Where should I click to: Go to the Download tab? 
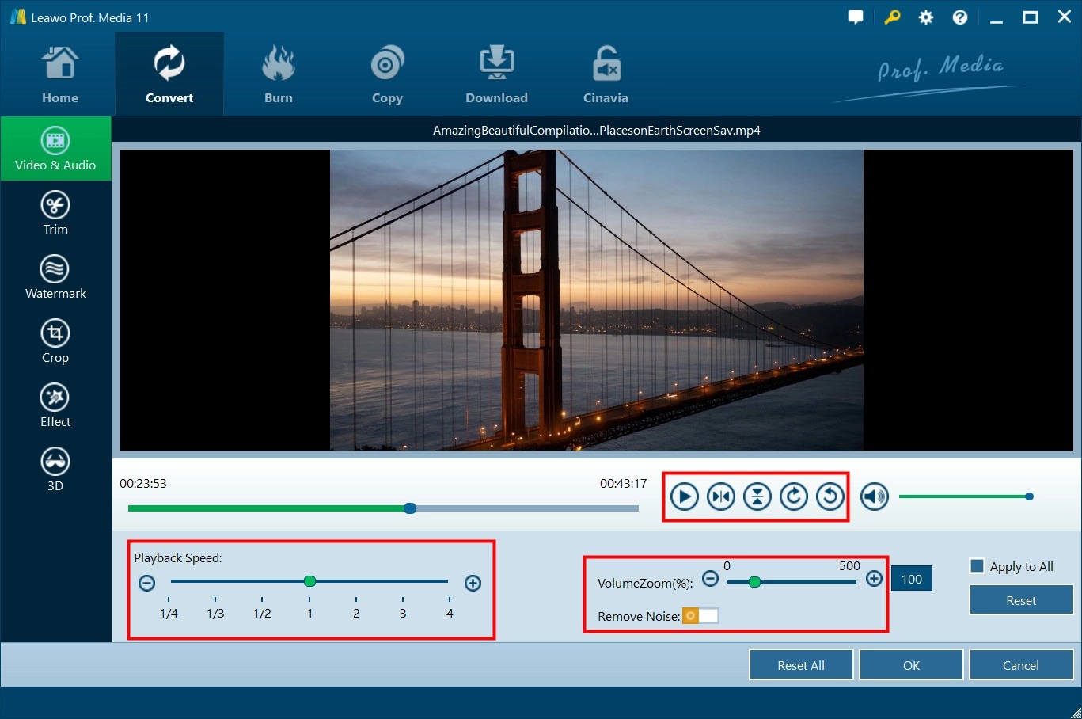point(496,76)
